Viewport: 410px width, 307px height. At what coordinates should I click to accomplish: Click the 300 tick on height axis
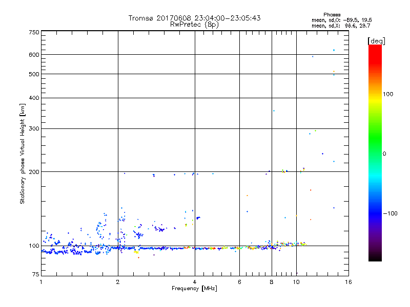pyautogui.click(x=34, y=129)
